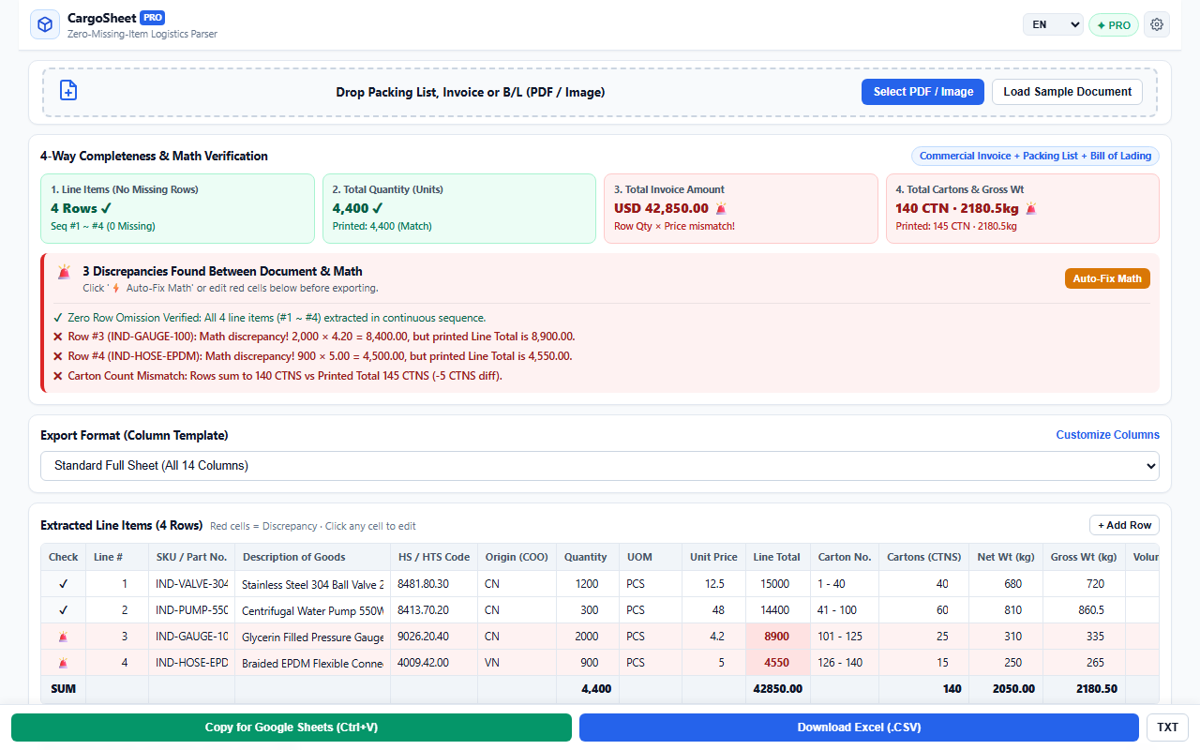Open the Customize Columns link

(x=1107, y=435)
